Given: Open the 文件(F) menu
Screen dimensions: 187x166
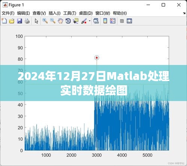Looking at the screenshot, I should coord(8,13).
